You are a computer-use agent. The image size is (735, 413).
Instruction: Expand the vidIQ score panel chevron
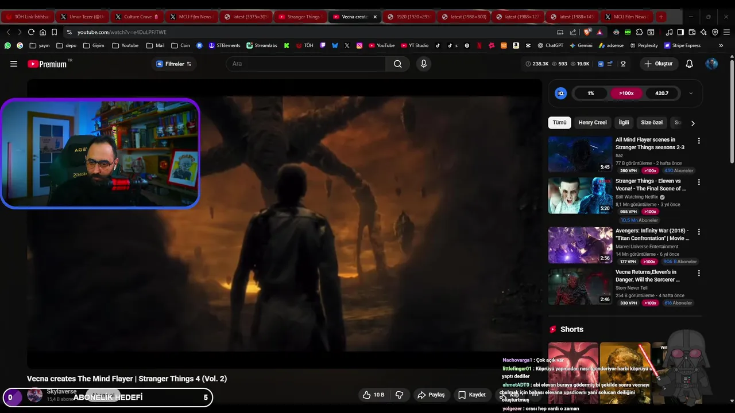click(x=691, y=93)
